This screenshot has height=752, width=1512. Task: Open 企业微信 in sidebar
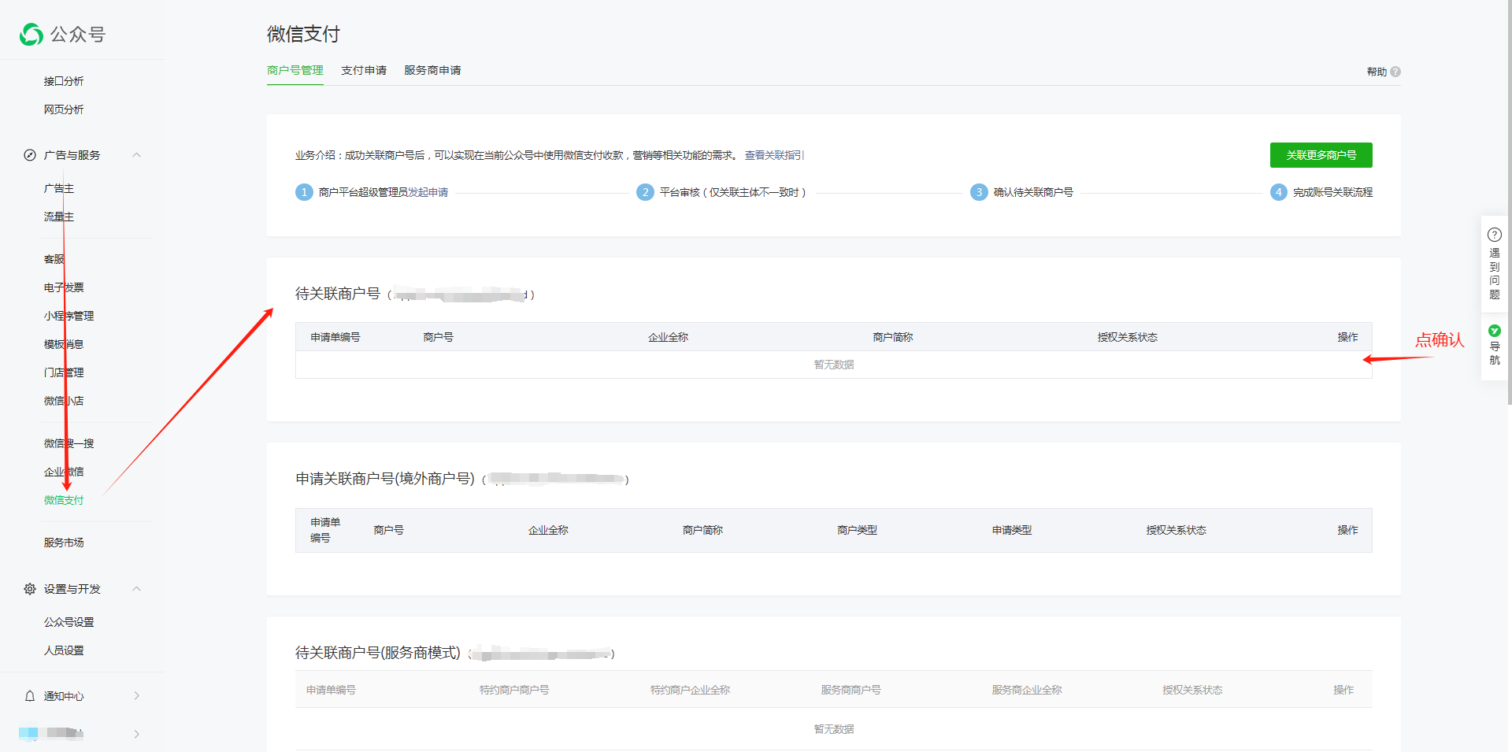coord(64,472)
